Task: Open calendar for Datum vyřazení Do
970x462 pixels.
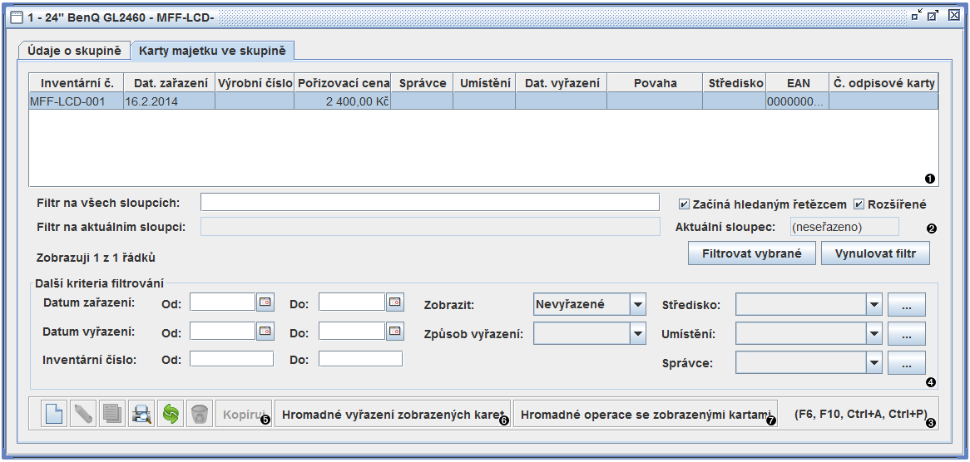Action: pos(394,331)
